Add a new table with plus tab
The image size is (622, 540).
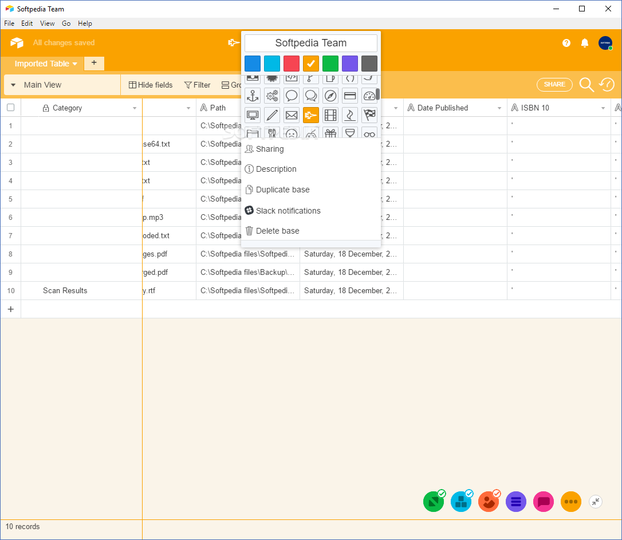94,62
